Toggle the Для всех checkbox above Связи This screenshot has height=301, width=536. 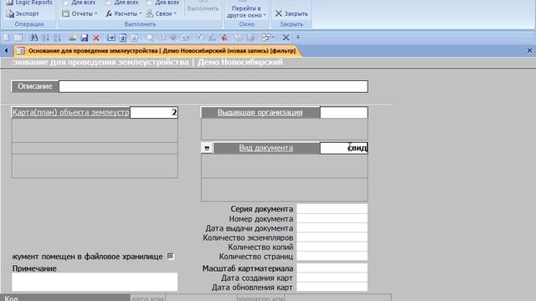click(149, 2)
